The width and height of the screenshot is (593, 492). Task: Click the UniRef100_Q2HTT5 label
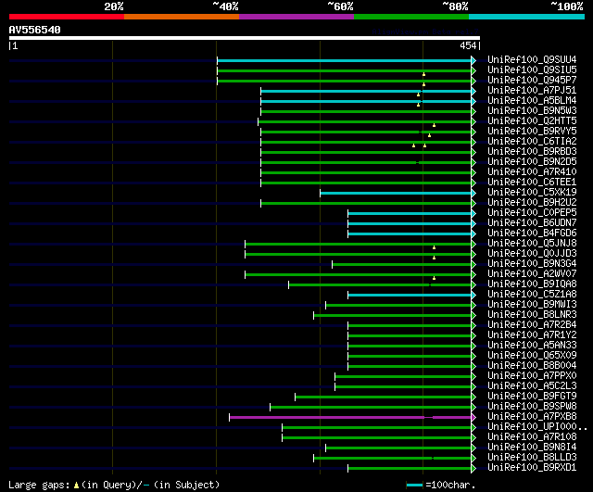tap(532, 121)
